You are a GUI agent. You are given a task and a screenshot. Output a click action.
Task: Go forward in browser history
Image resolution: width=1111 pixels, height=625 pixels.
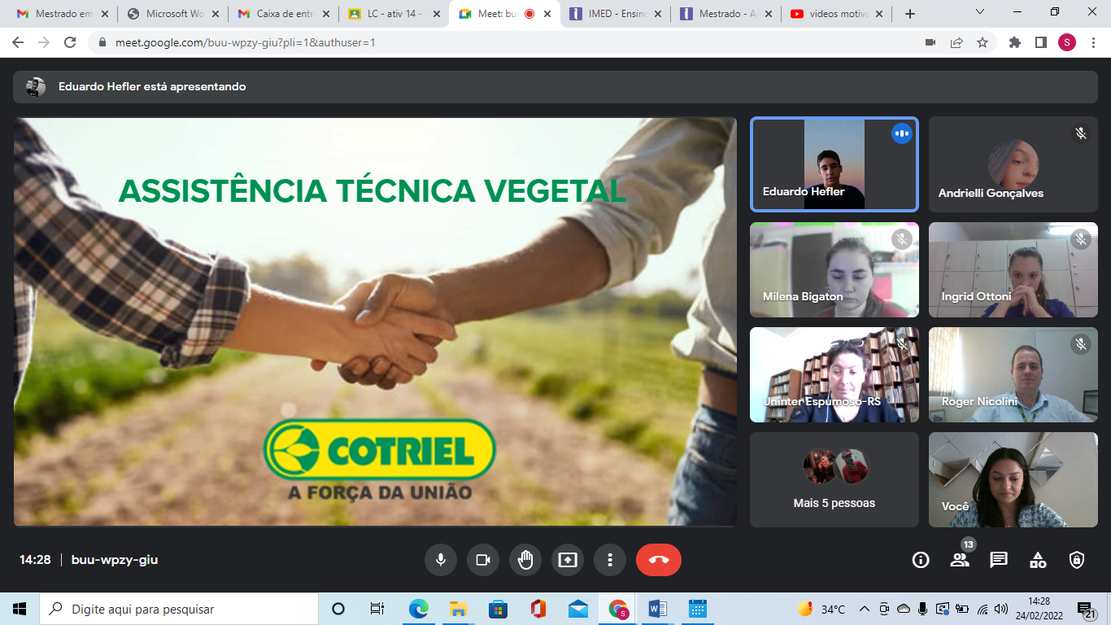point(44,42)
